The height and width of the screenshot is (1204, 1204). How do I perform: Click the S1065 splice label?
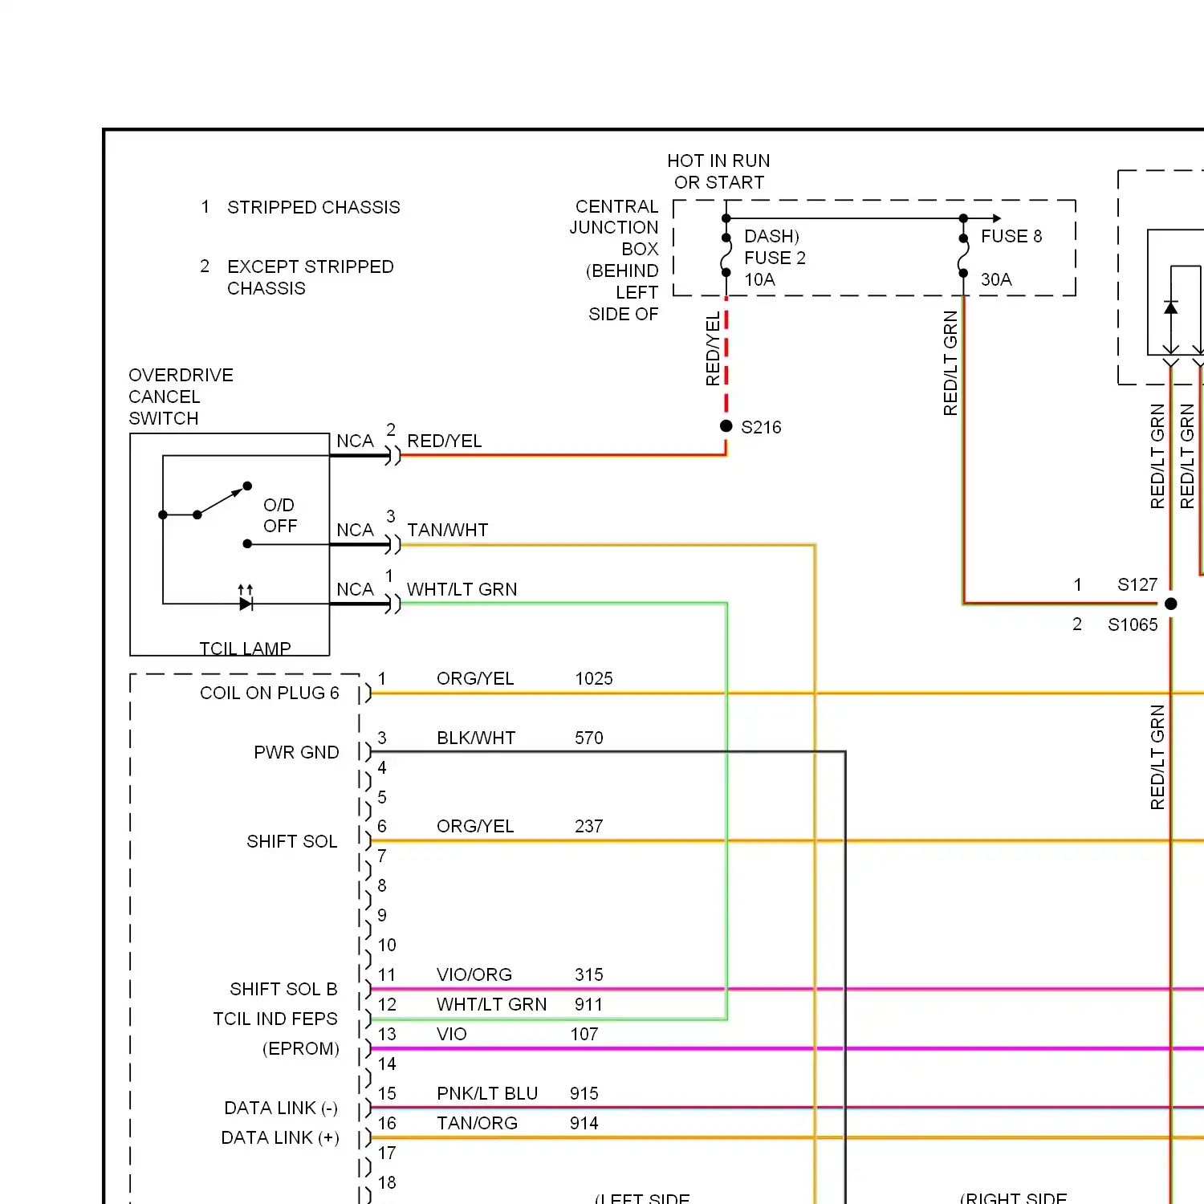[1133, 624]
